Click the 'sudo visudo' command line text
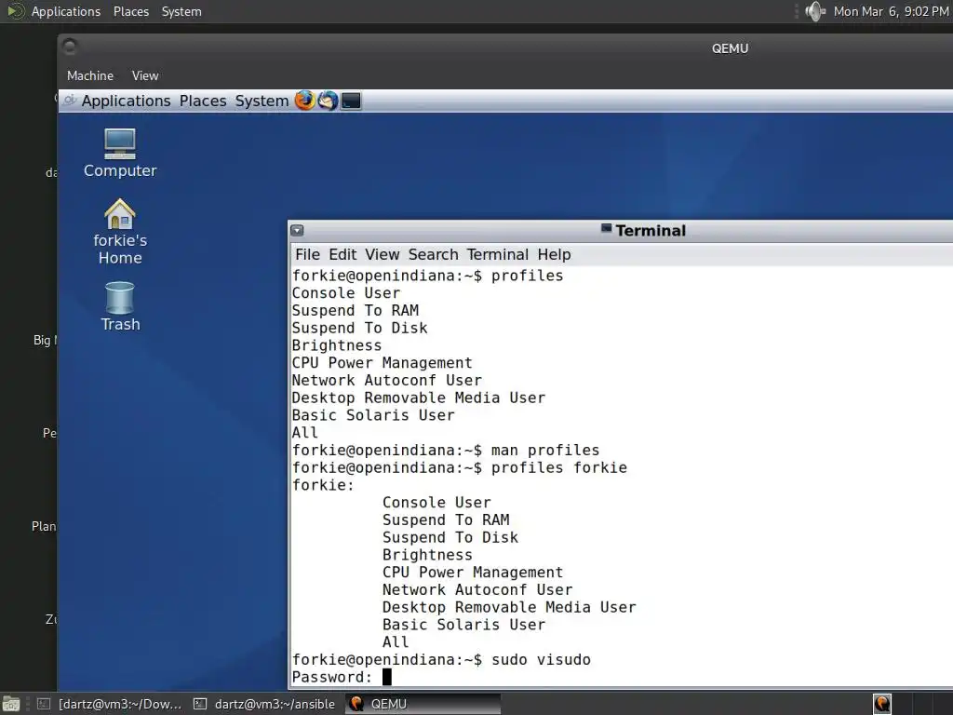 (541, 660)
